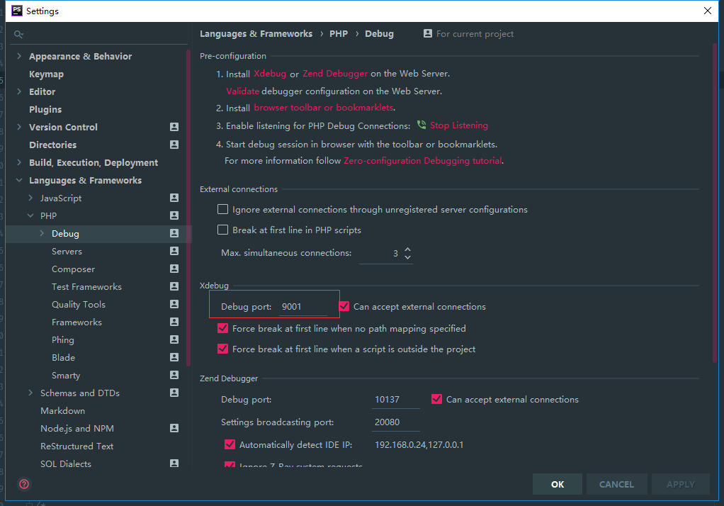Expand Build, Execution, Deployment node
This screenshot has height=506, width=724.
pyautogui.click(x=19, y=162)
